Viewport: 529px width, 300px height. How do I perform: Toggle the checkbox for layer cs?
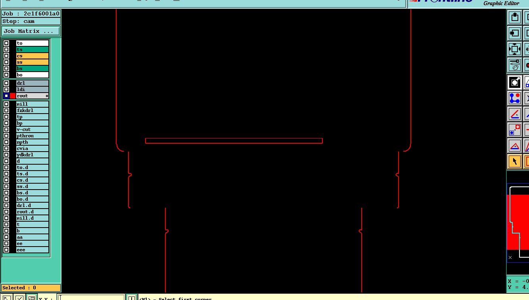[6, 56]
